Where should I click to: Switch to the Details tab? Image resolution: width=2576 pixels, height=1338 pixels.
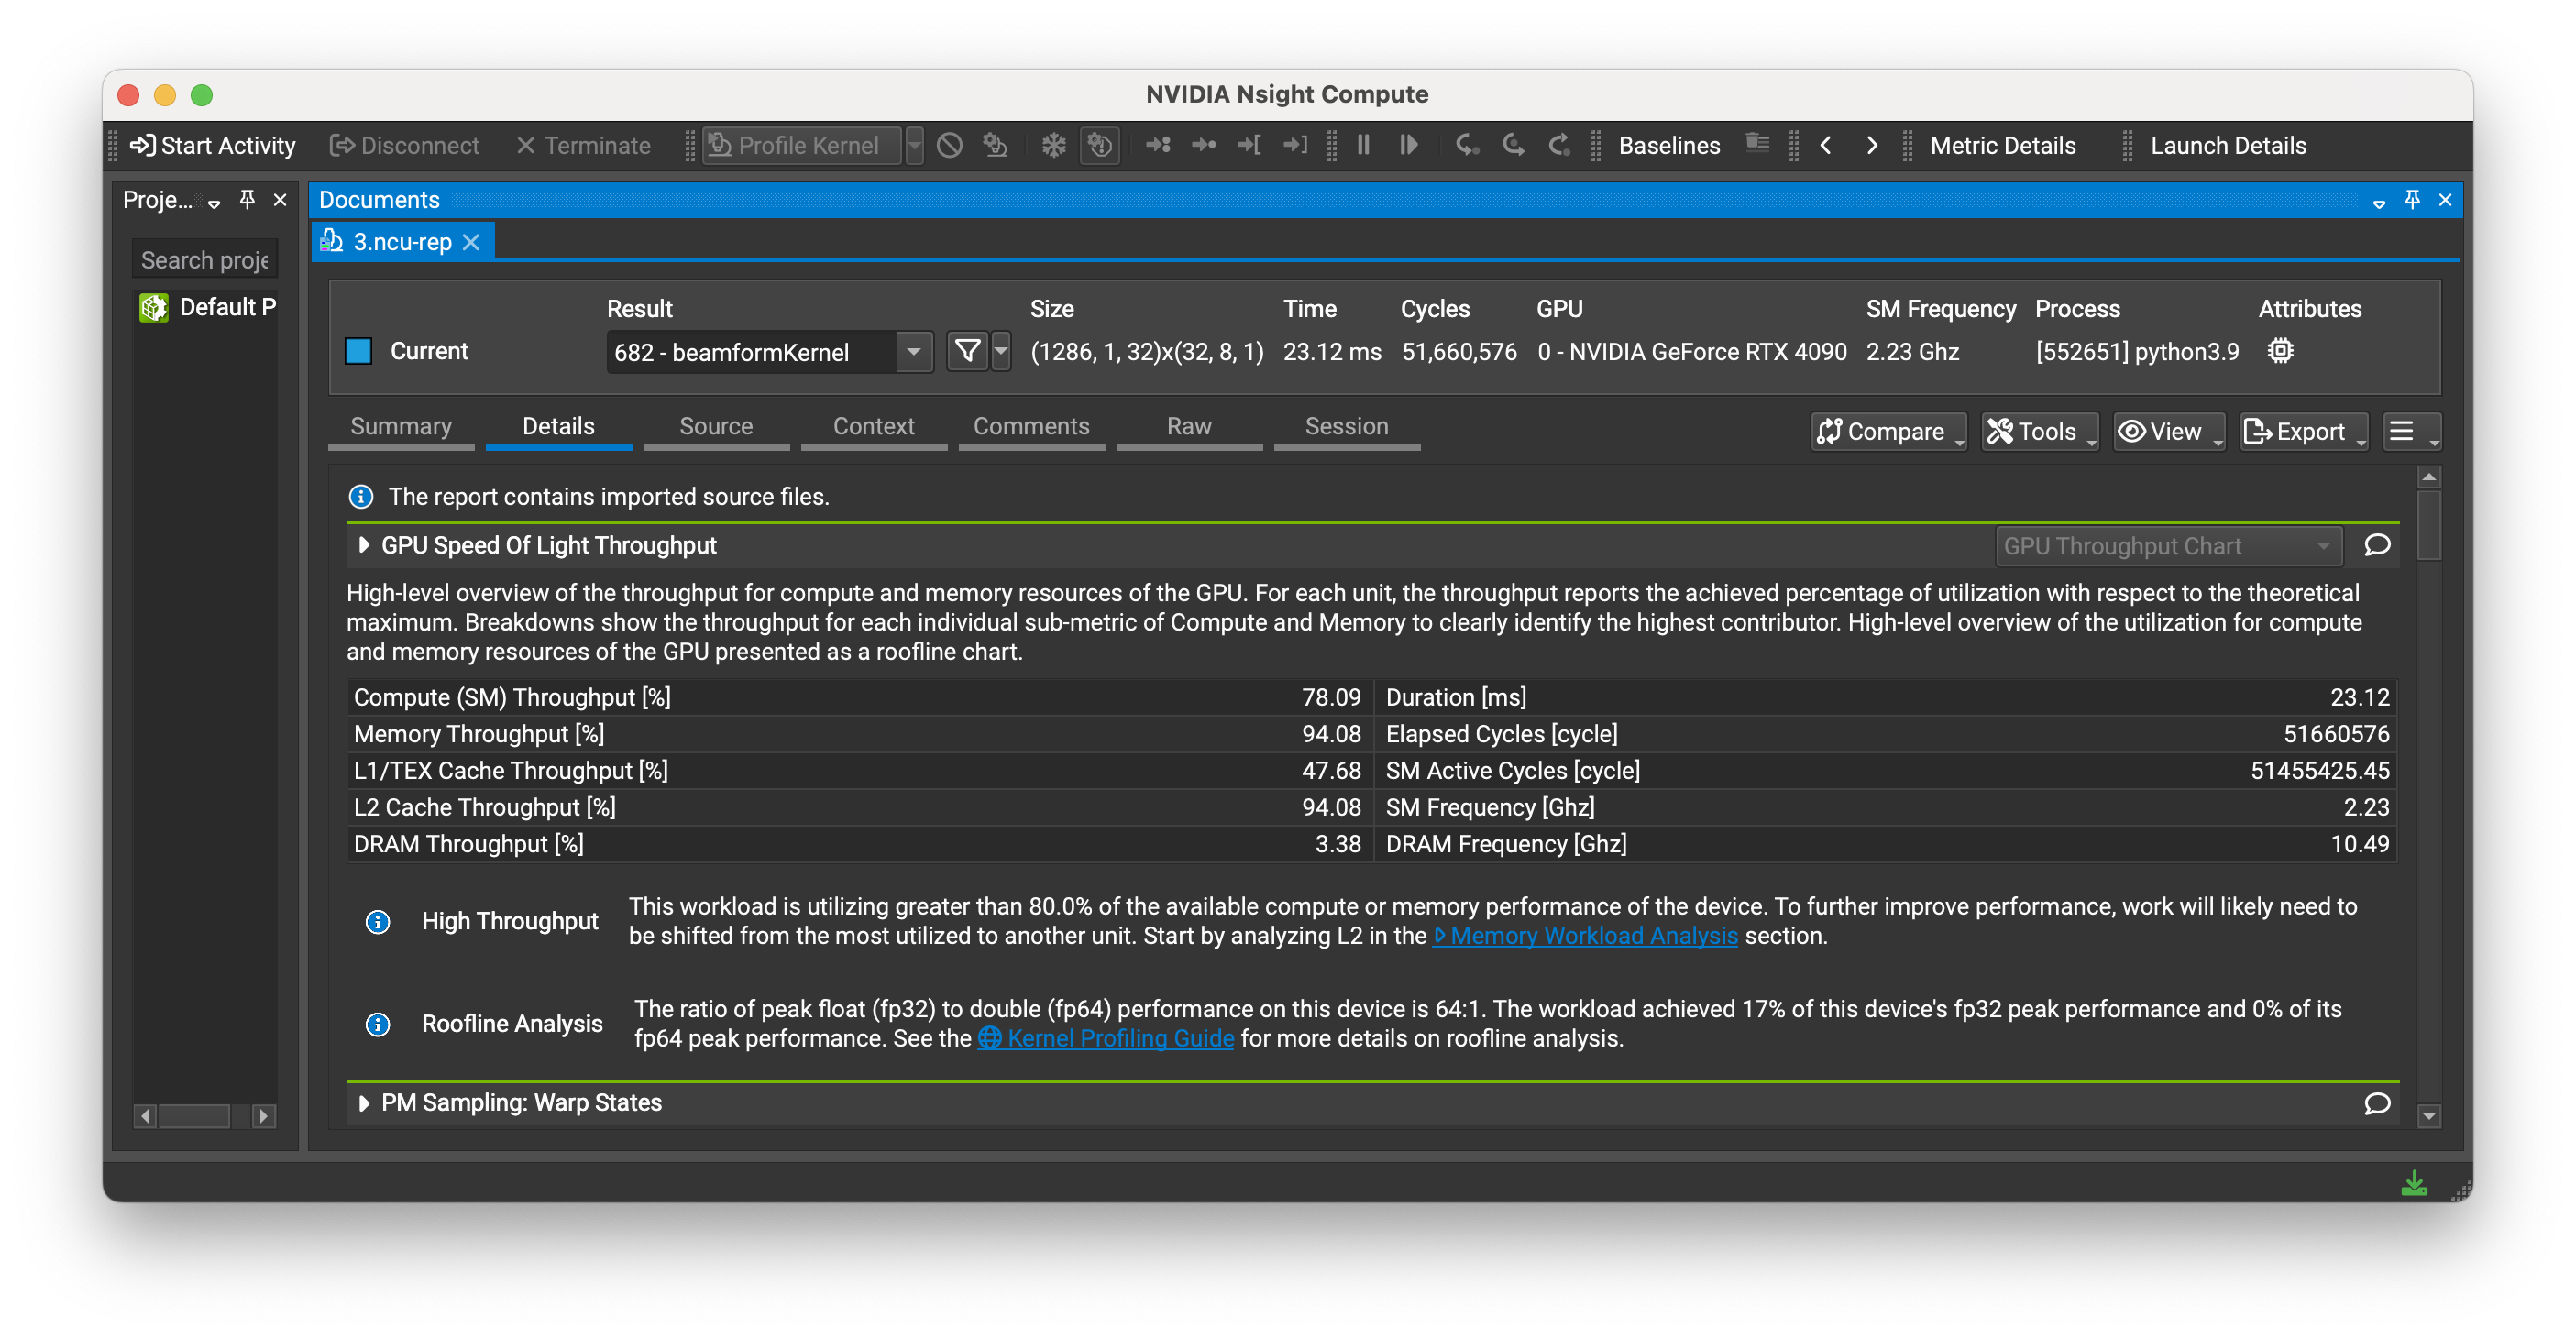click(558, 427)
